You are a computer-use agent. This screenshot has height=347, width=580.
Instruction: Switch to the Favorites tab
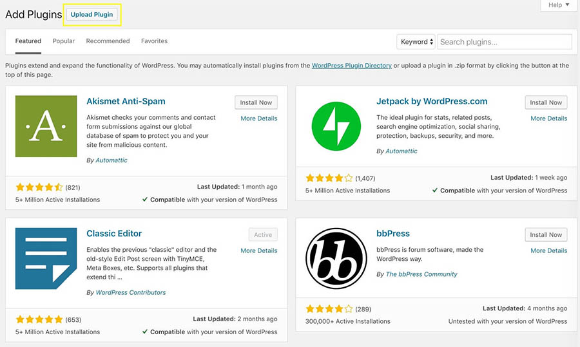point(154,41)
